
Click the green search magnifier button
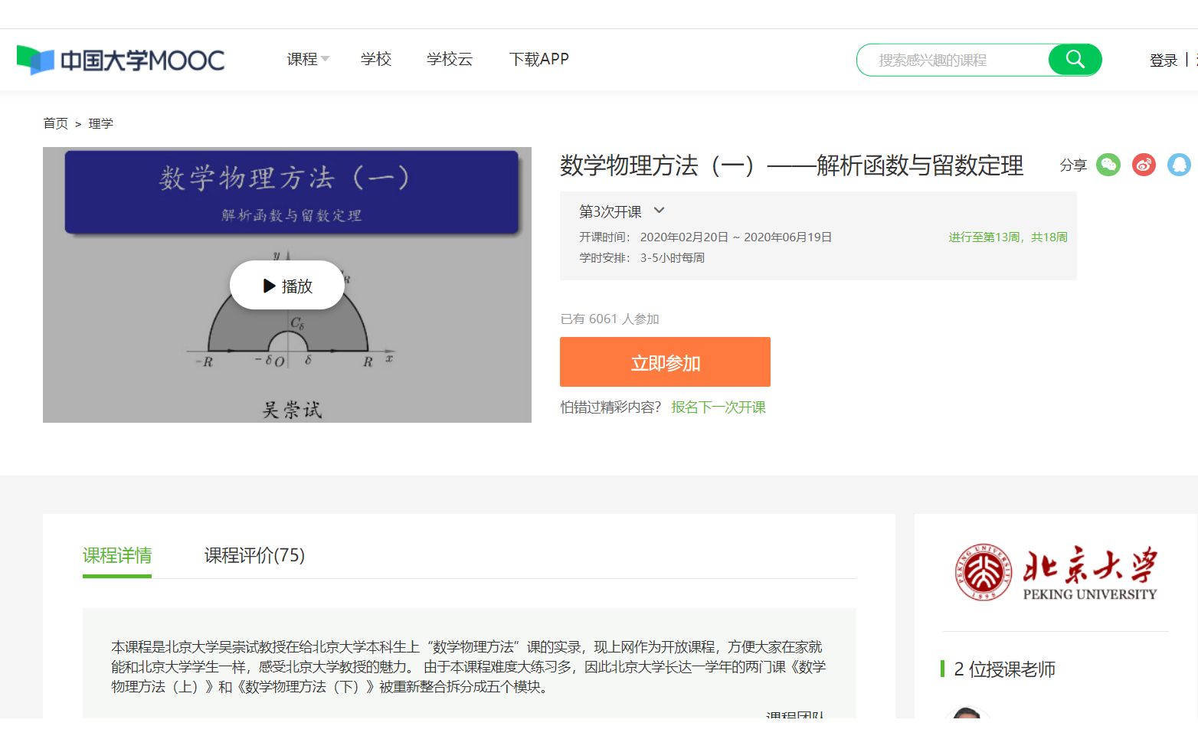[x=1075, y=60]
